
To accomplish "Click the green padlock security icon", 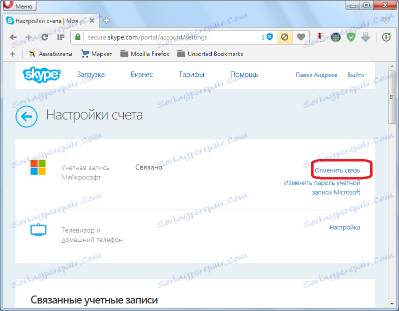I will [78, 37].
